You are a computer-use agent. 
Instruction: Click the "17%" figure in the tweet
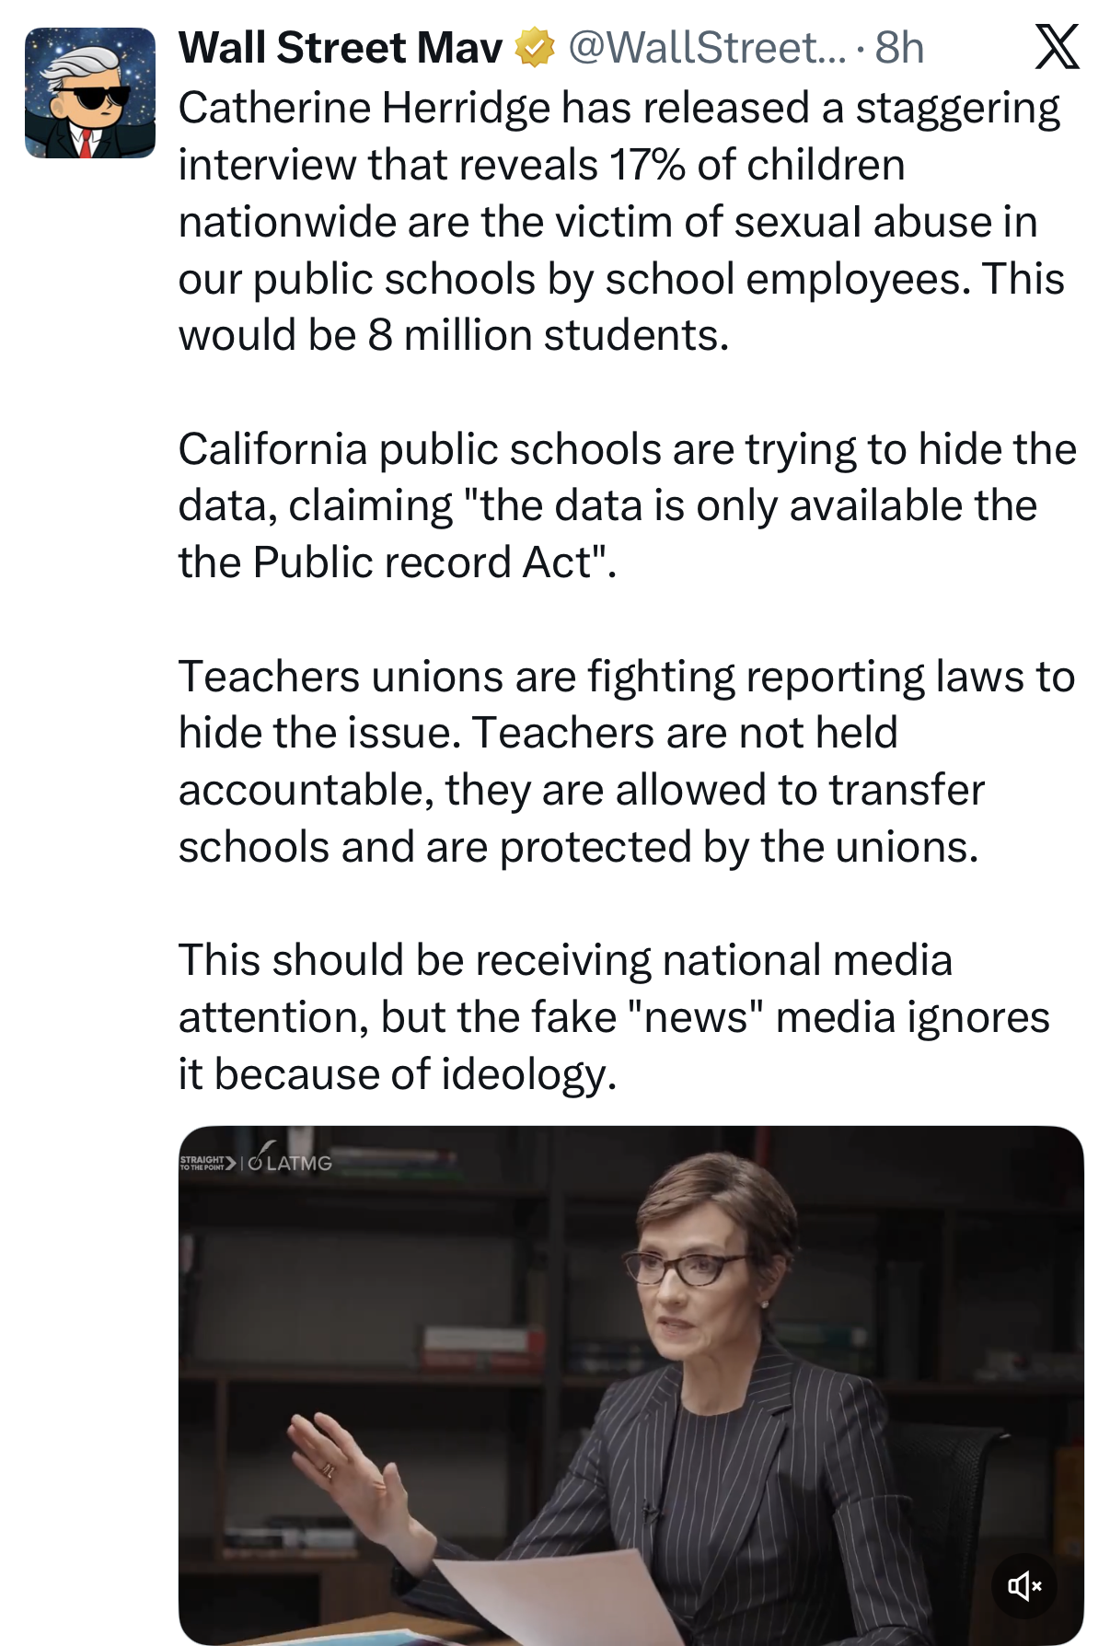click(646, 165)
